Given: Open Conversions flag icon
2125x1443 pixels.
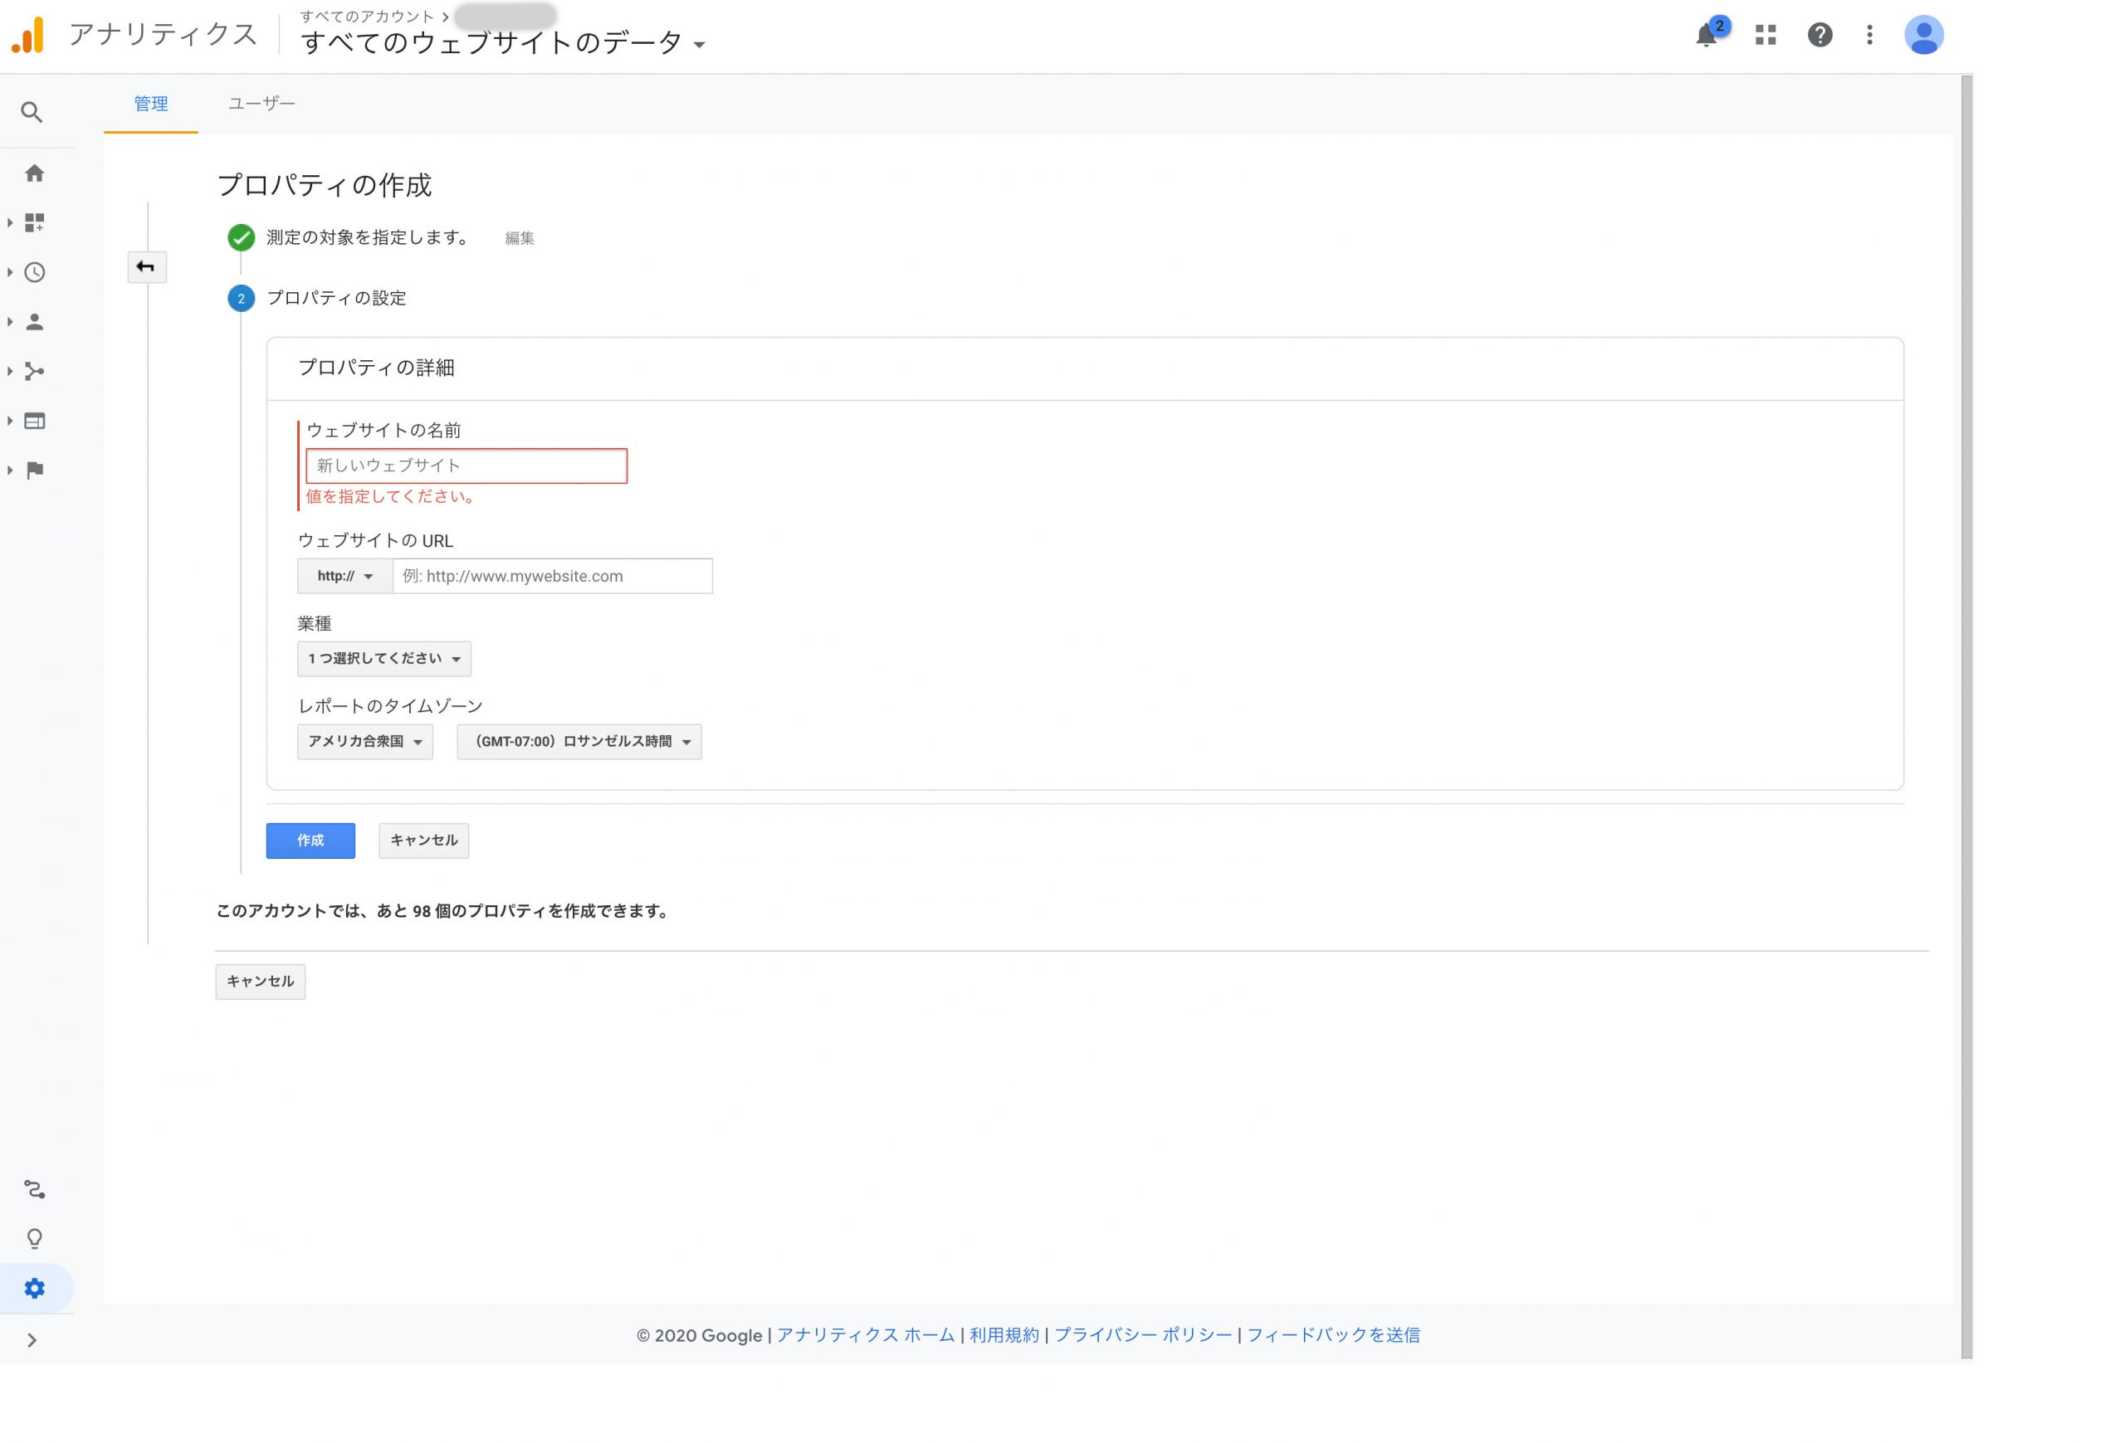Looking at the screenshot, I should (x=35, y=470).
